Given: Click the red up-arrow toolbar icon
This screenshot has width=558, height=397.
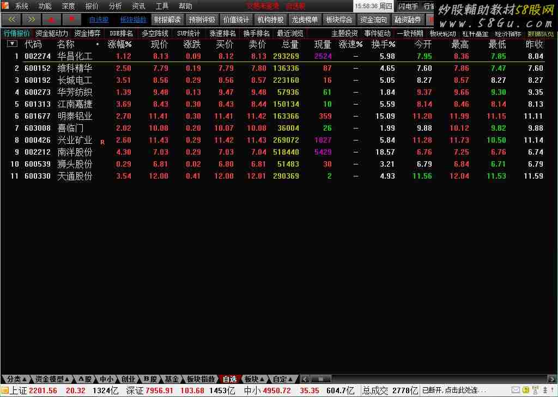Looking at the screenshot, I should pyautogui.click(x=51, y=20).
